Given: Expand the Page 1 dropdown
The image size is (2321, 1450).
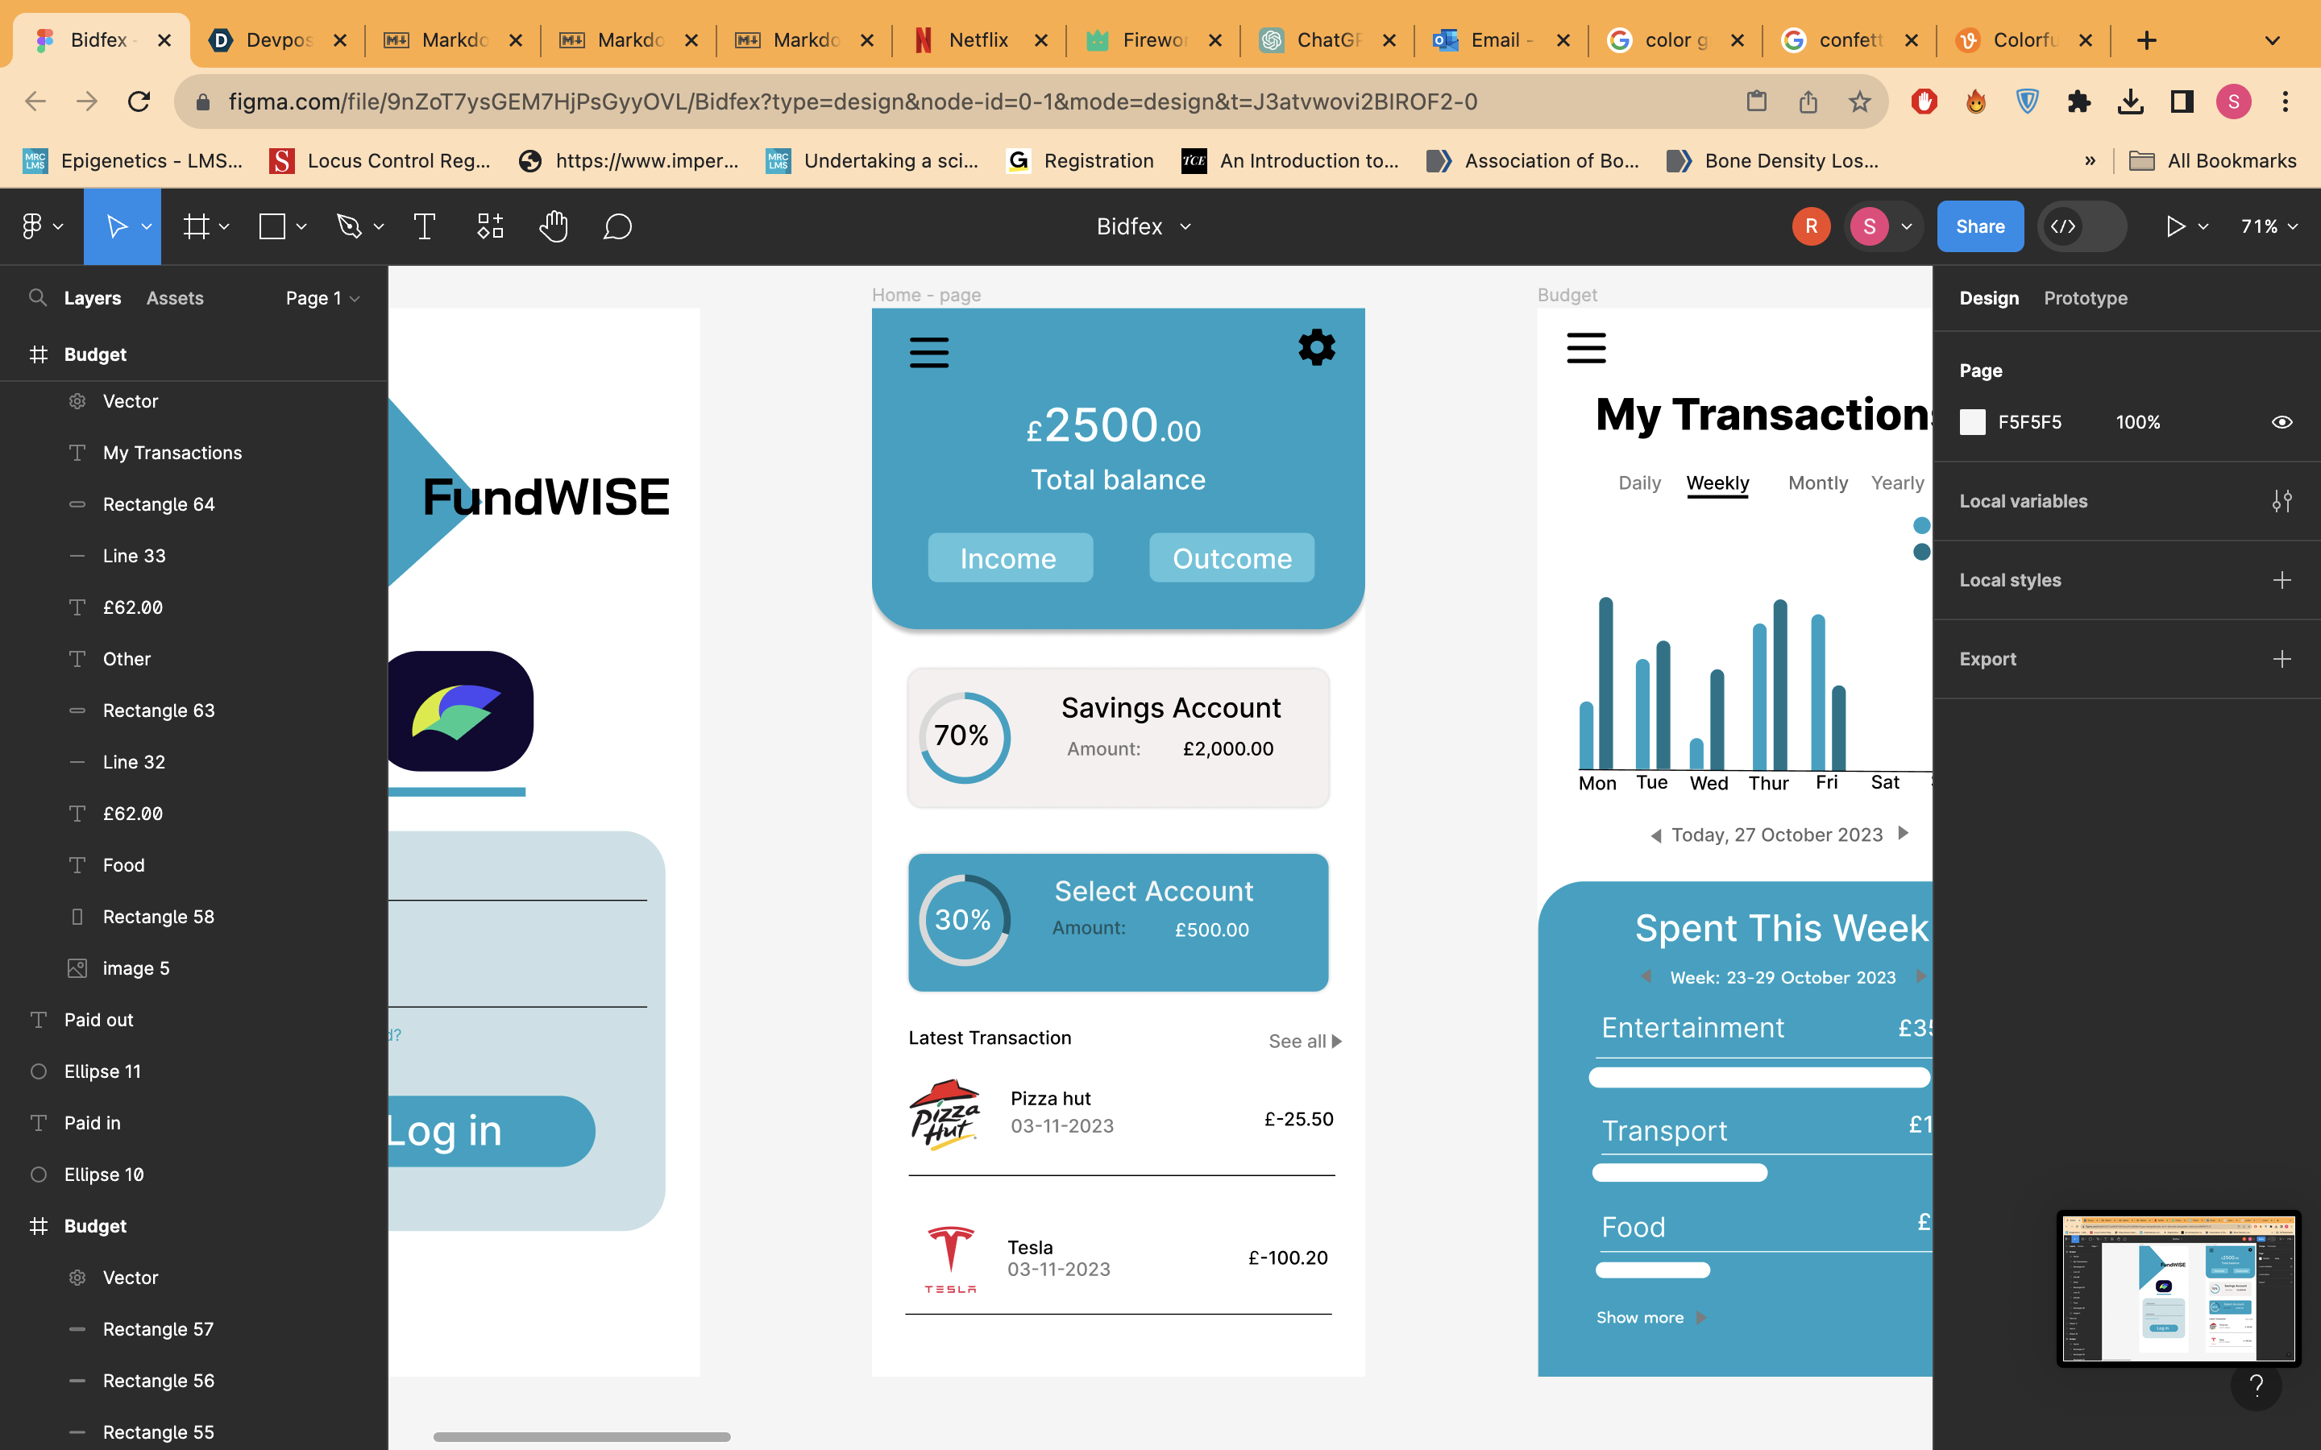Looking at the screenshot, I should [x=322, y=298].
